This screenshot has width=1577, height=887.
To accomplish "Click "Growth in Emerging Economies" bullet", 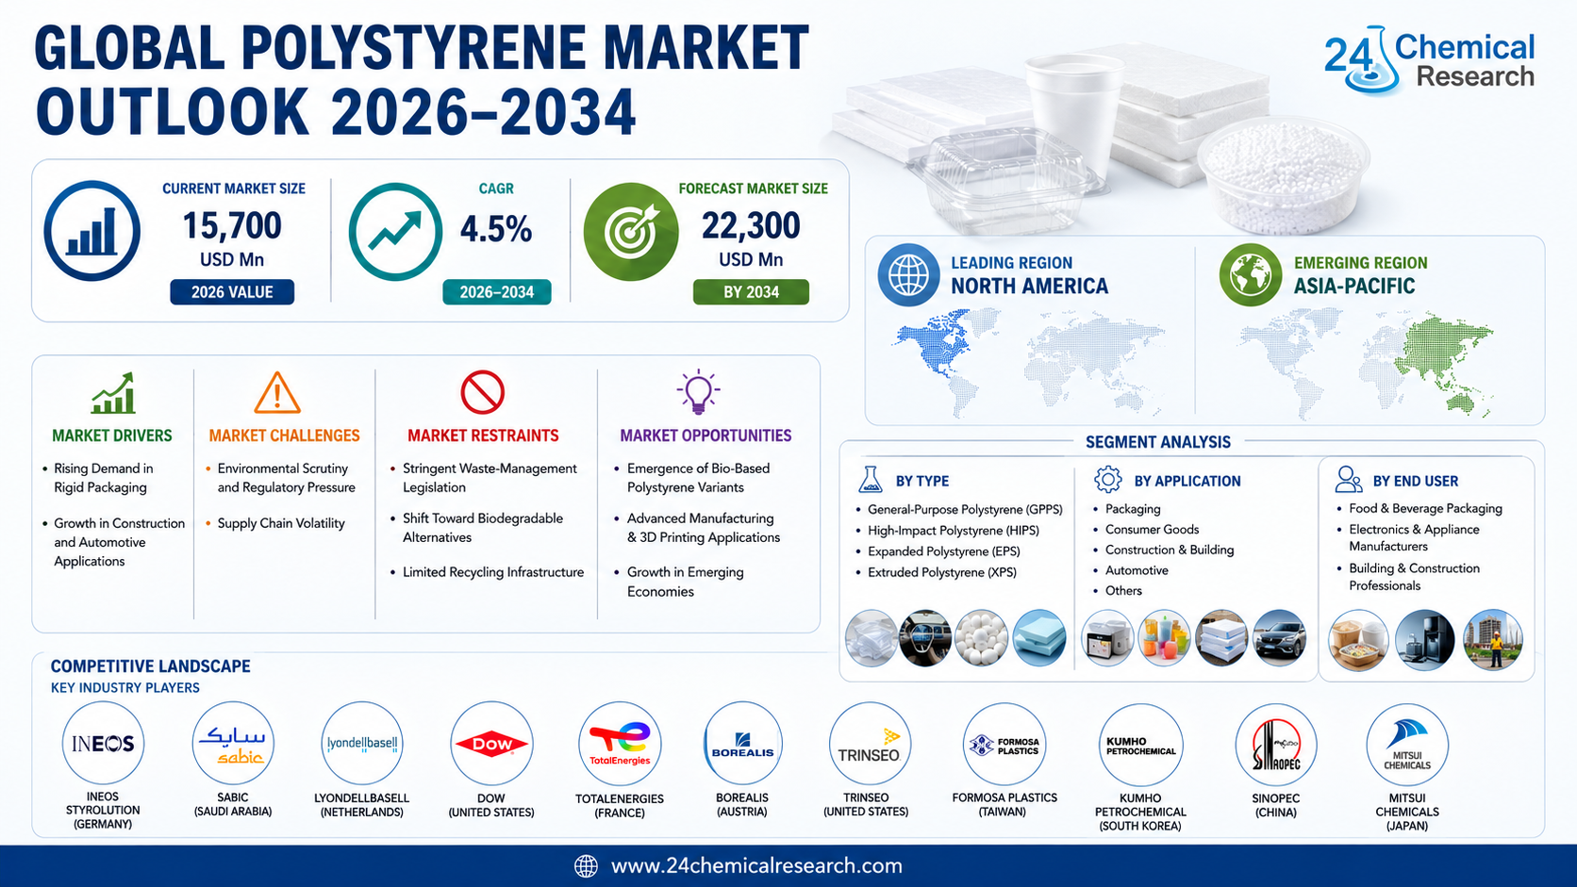I will 686,582.
